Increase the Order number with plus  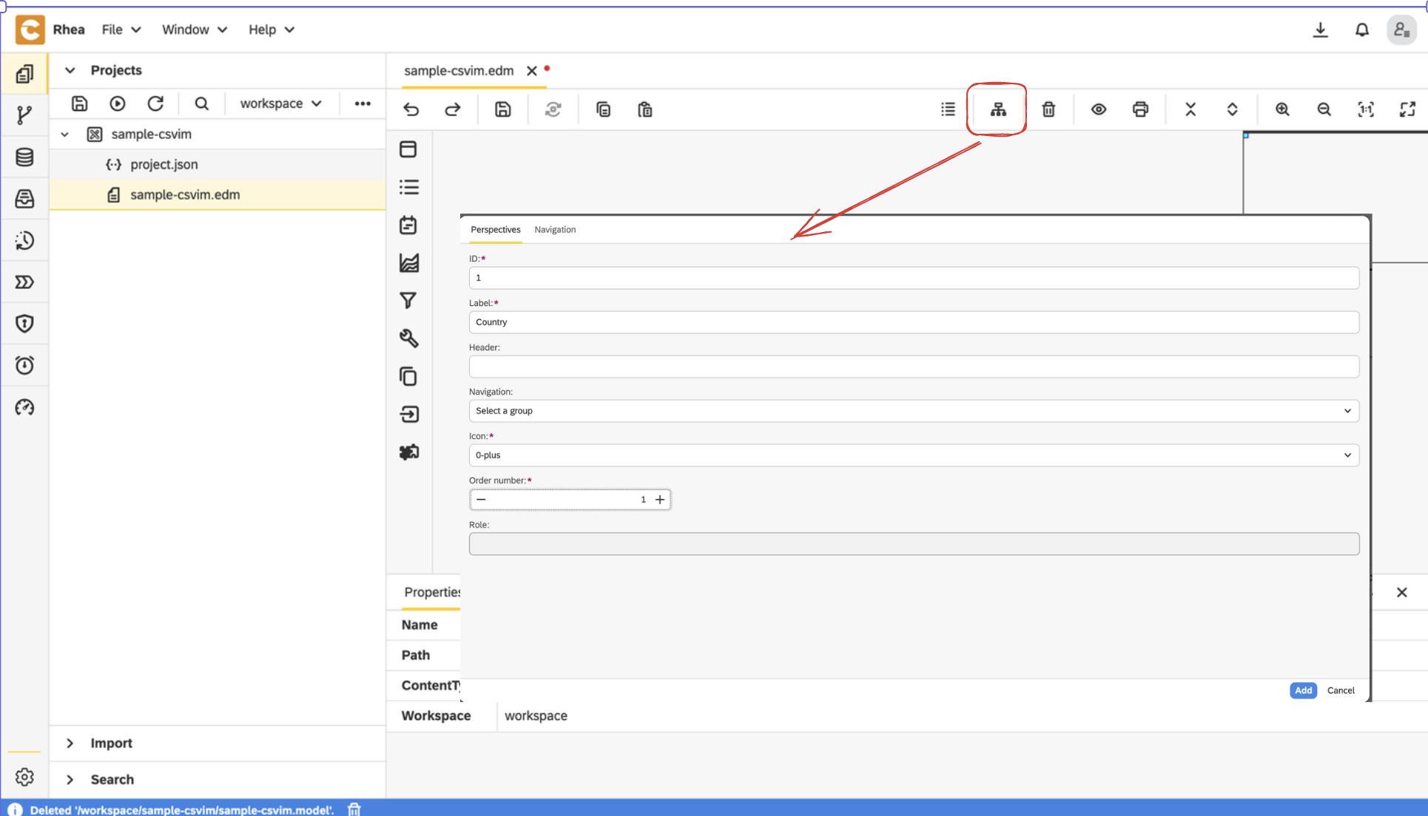[x=660, y=500]
